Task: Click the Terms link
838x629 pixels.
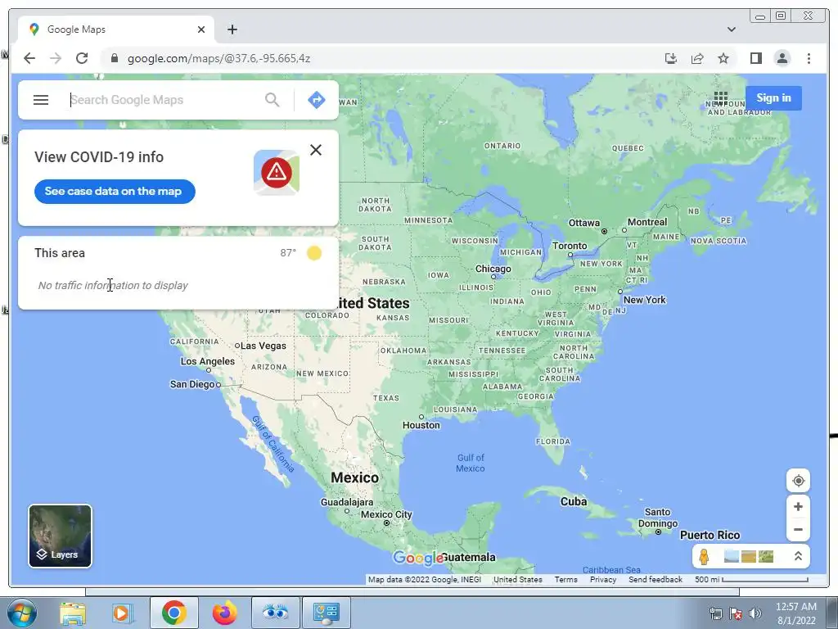Action: coord(565,579)
